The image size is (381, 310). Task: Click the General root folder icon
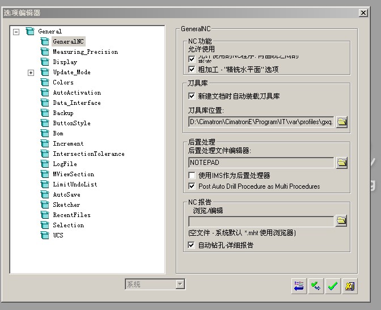pyautogui.click(x=30, y=31)
